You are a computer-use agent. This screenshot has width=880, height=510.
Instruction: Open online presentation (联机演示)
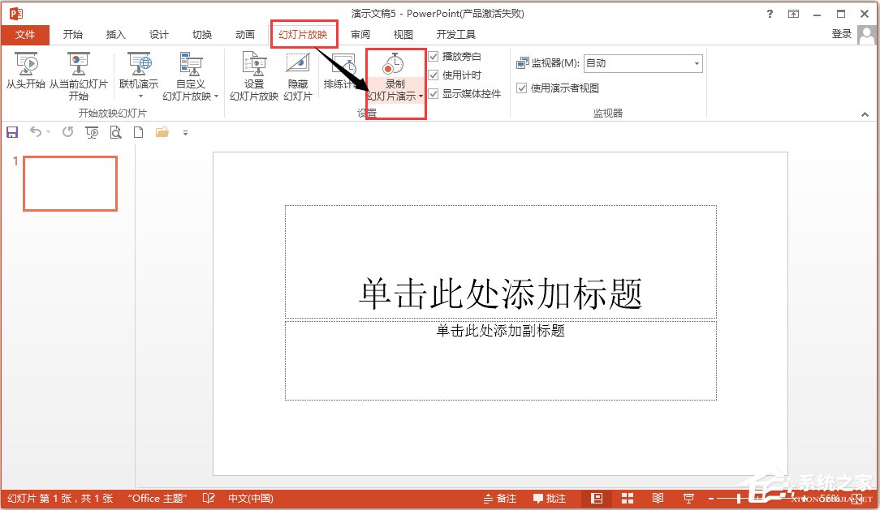[x=139, y=76]
